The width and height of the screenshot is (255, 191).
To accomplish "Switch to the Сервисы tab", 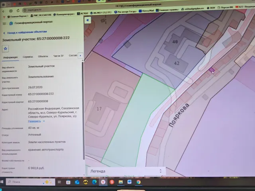I will [x=27, y=57].
